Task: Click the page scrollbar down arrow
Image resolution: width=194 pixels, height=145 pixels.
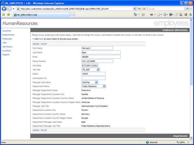Action: pos(191,138)
